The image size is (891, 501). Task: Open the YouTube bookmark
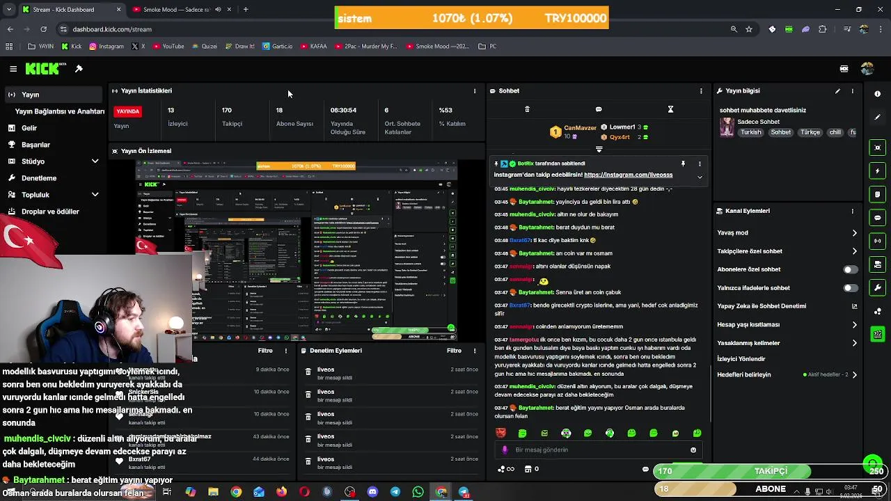pos(167,47)
